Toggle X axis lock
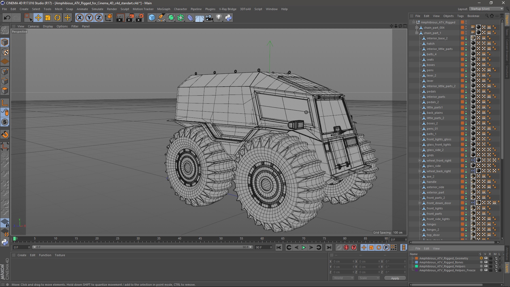 [79, 18]
